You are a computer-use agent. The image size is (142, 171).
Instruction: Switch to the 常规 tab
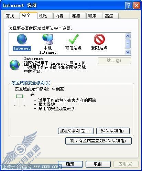[11, 16]
